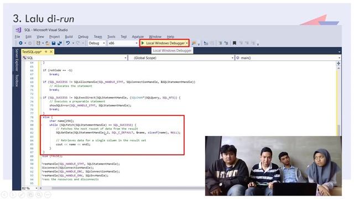Click the slideshow previous slide arrow control

coord(4,195)
